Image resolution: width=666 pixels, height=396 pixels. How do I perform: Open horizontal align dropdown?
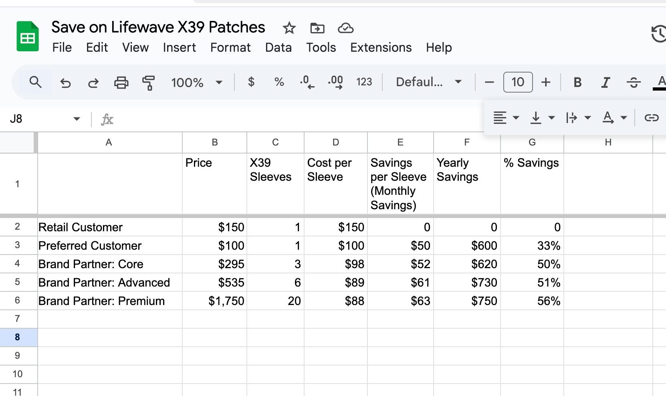click(506, 117)
